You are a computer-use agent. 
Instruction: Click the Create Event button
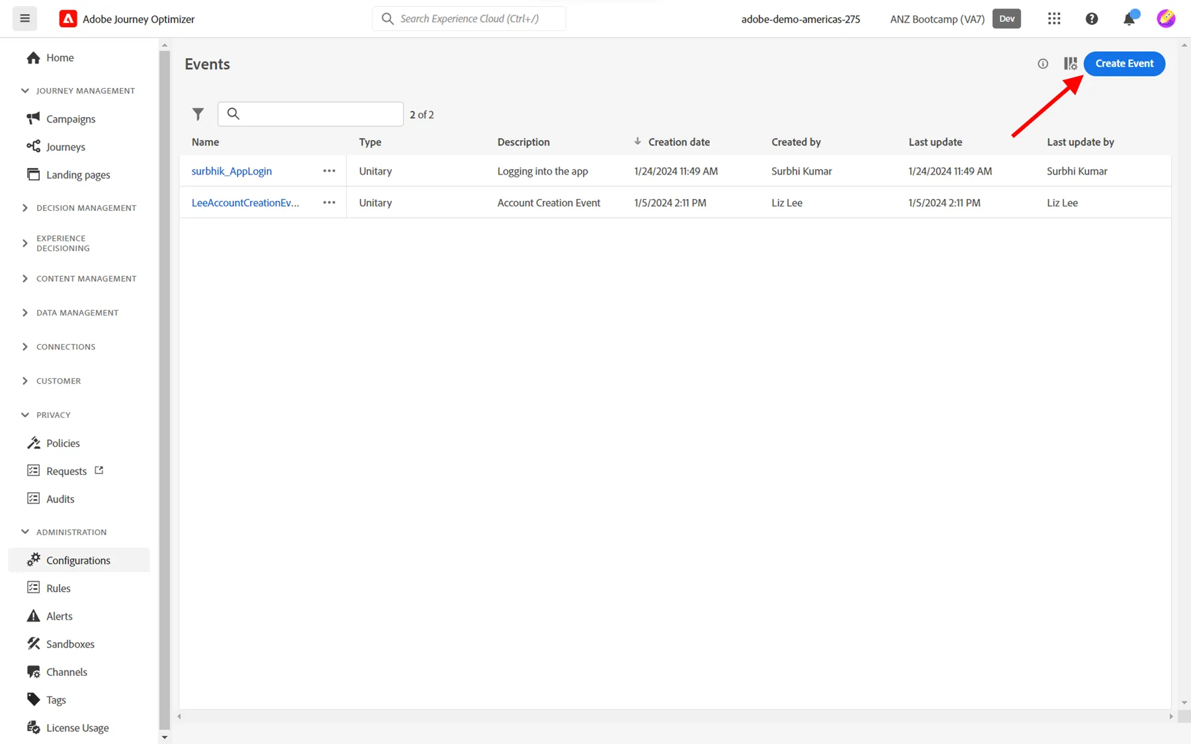[1124, 63]
